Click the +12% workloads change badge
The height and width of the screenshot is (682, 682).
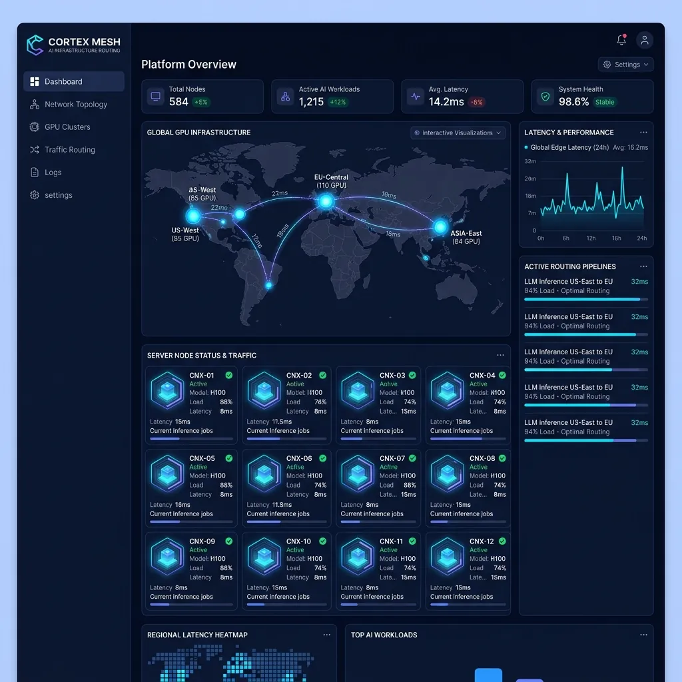338,102
